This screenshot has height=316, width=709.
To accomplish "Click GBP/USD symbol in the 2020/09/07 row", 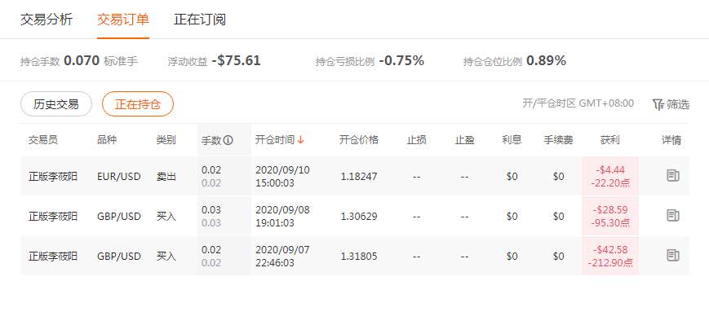I will pyautogui.click(x=119, y=256).
